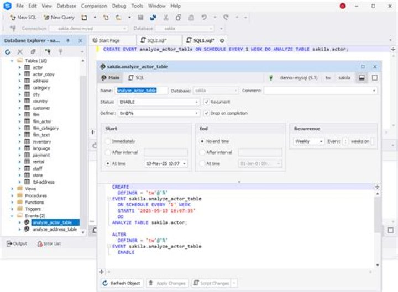Click the connection plug icon in the event editor
Image resolution: width=398 pixels, height=292 pixels.
(271, 78)
